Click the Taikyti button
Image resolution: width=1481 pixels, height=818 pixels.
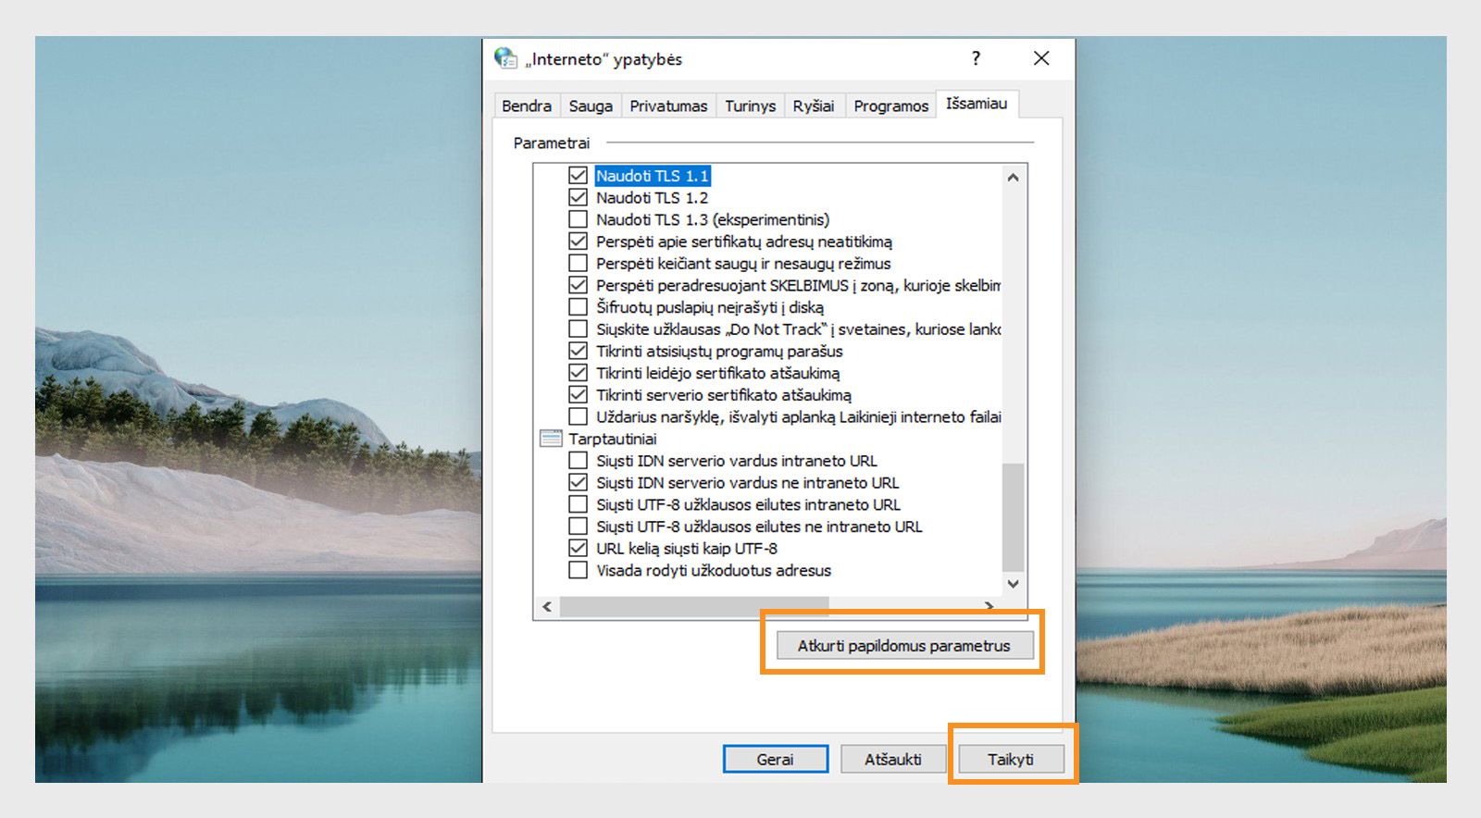click(1011, 759)
